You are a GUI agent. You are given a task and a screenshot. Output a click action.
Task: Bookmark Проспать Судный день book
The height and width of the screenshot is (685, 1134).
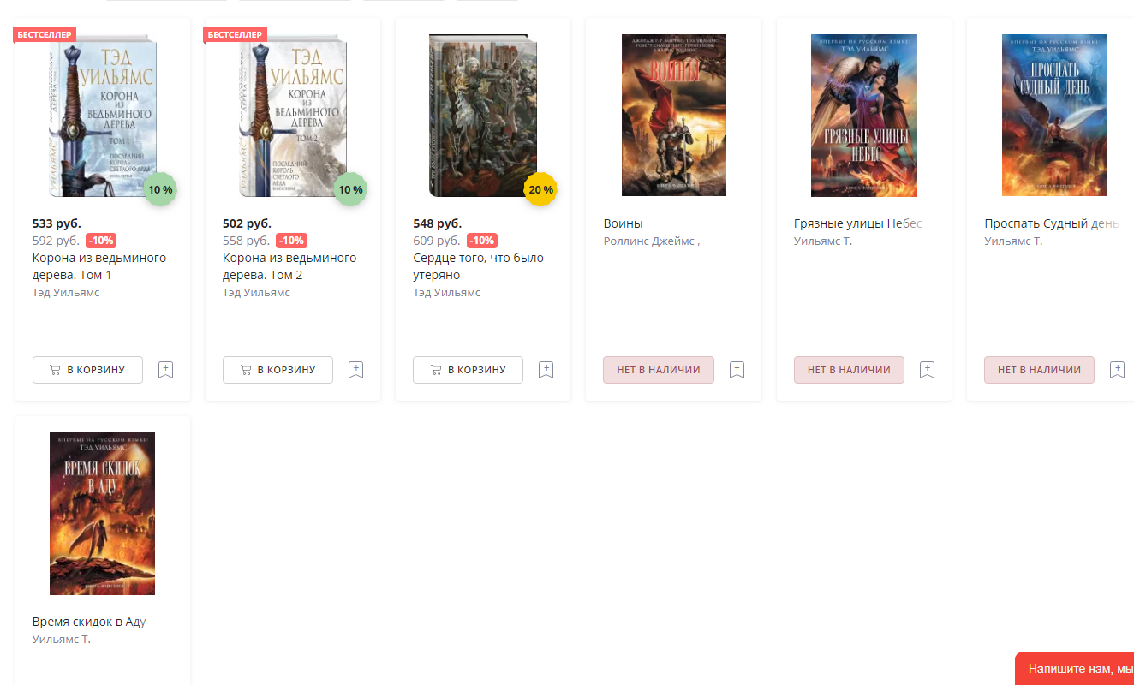pyautogui.click(x=1117, y=370)
